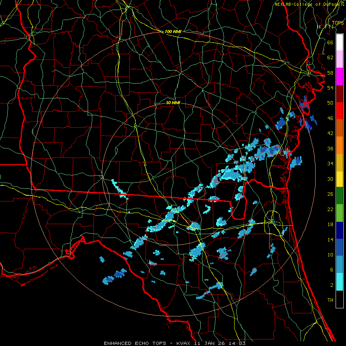Click the medium blue legend swatch

pyautogui.click(x=339, y=247)
